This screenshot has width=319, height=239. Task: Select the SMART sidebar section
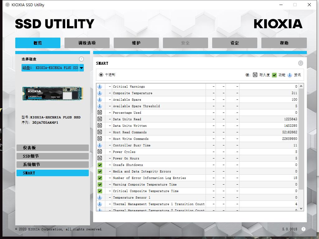click(x=52, y=173)
